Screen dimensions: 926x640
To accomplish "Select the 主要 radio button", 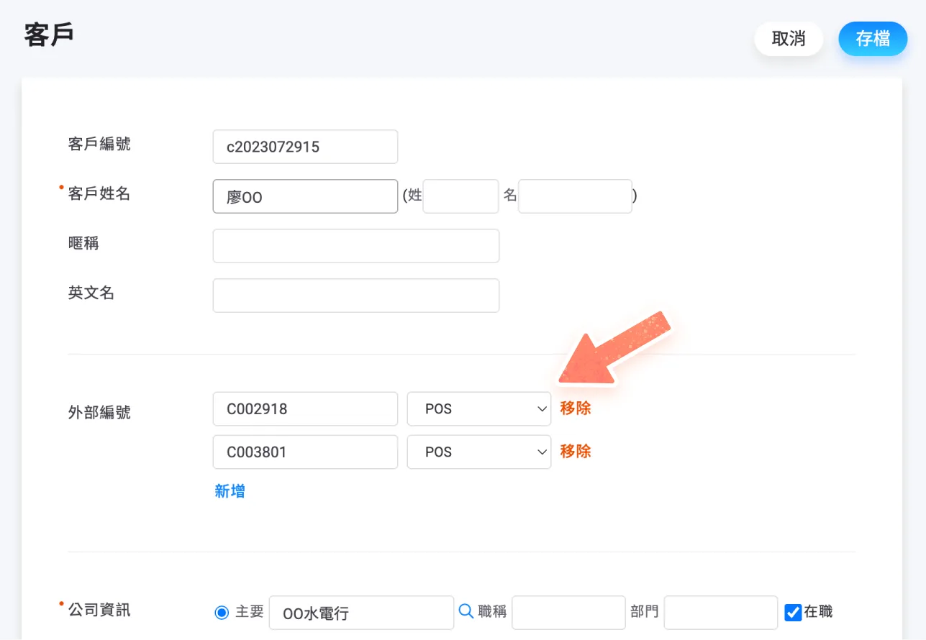I will pos(222,613).
